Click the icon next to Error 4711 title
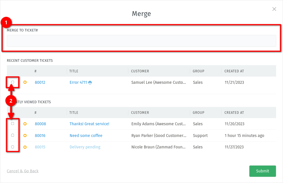Viewport: 283px width, 183px height. pyautogui.click(x=90, y=83)
